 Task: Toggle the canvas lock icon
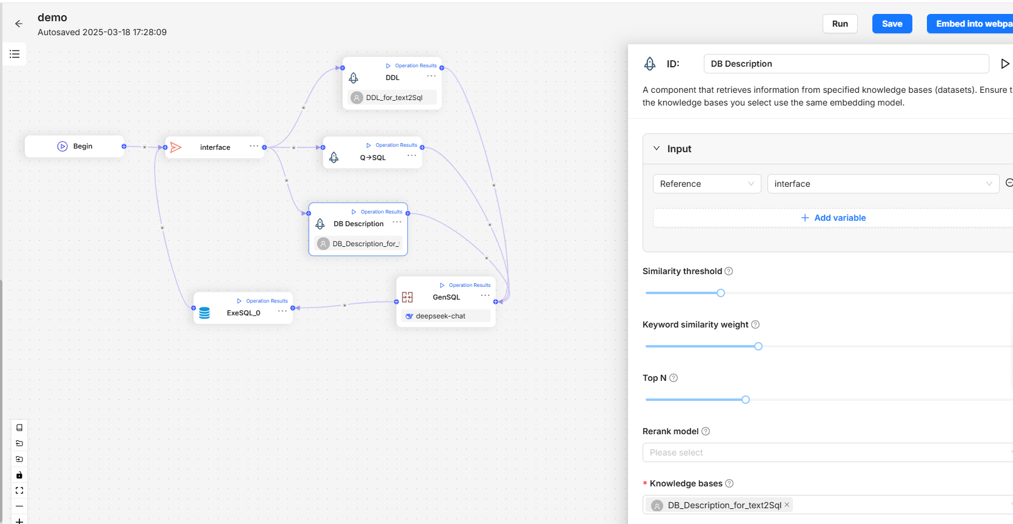click(x=19, y=475)
